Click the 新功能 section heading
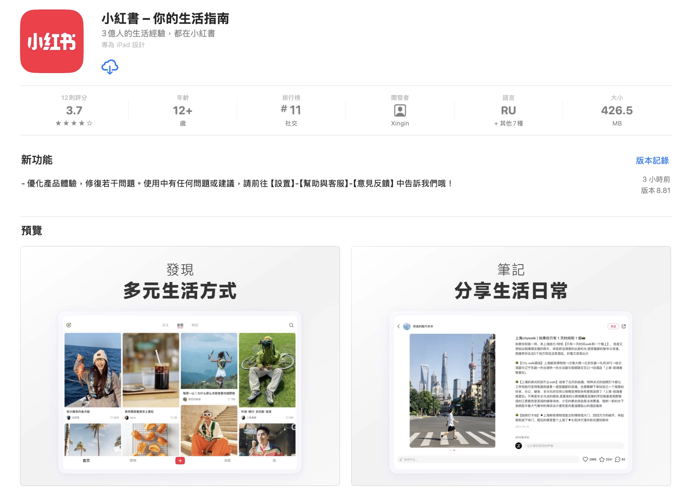This screenshot has height=488, width=690. point(37,160)
